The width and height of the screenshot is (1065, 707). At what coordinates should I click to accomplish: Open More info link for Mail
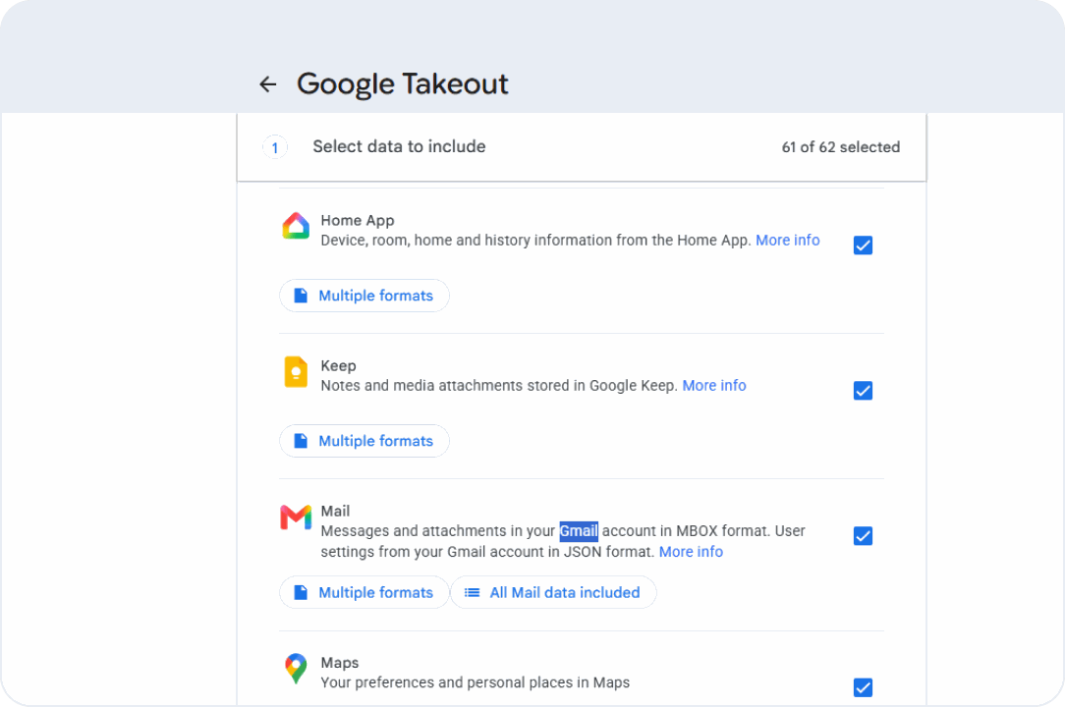pos(691,552)
